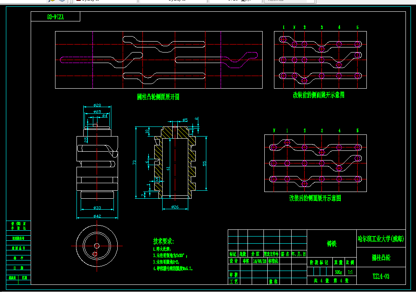This screenshot has width=416, height=292.
Task: Click the 500g weight value cell
Action: point(339,272)
